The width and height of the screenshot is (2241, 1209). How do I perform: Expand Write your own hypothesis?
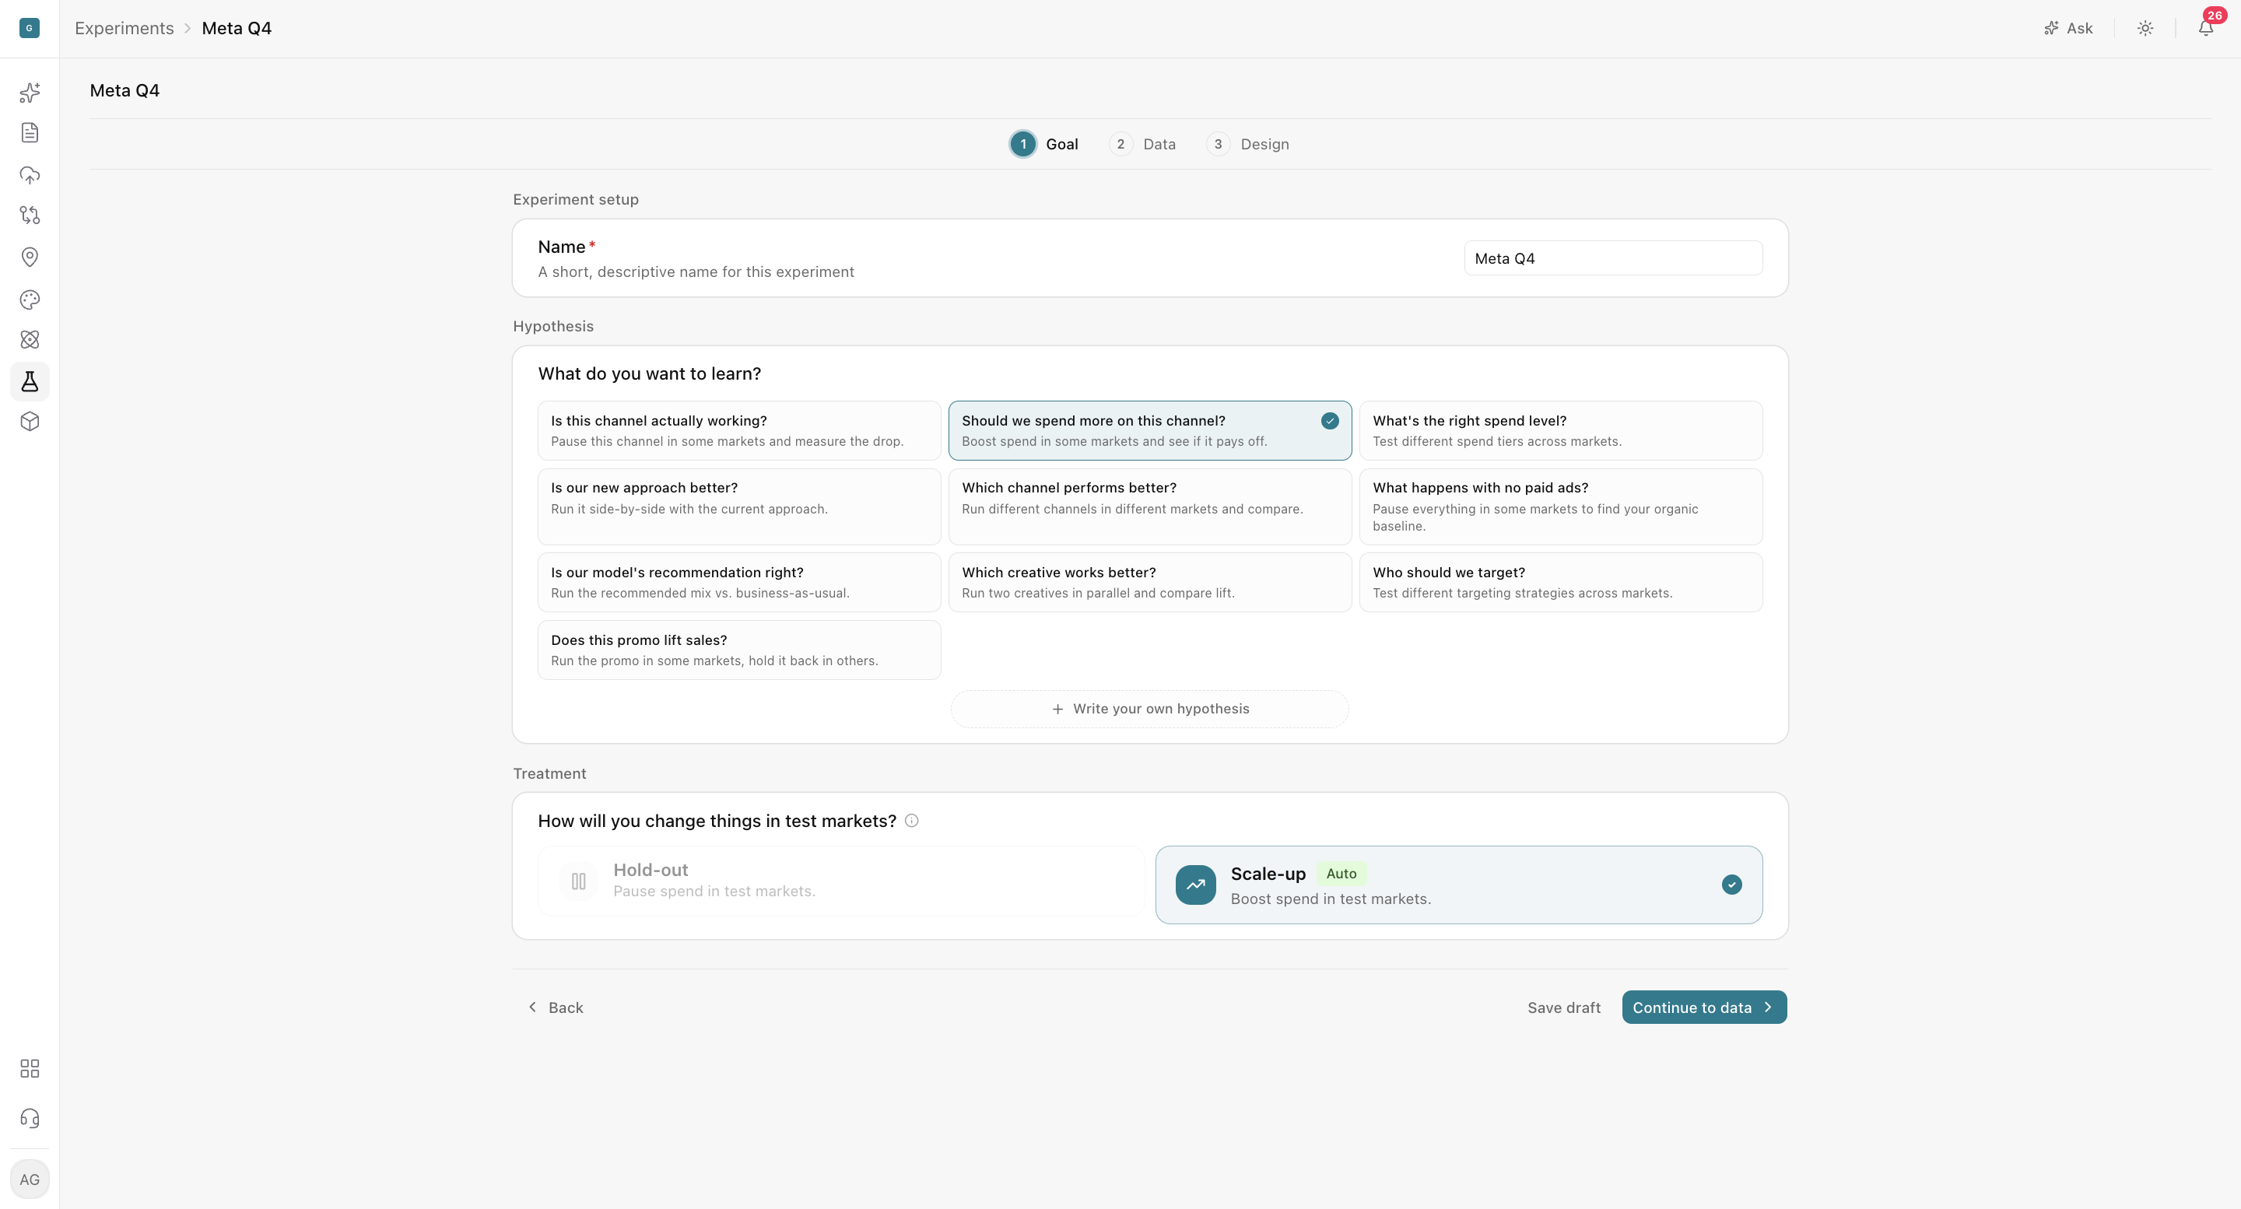(1149, 709)
